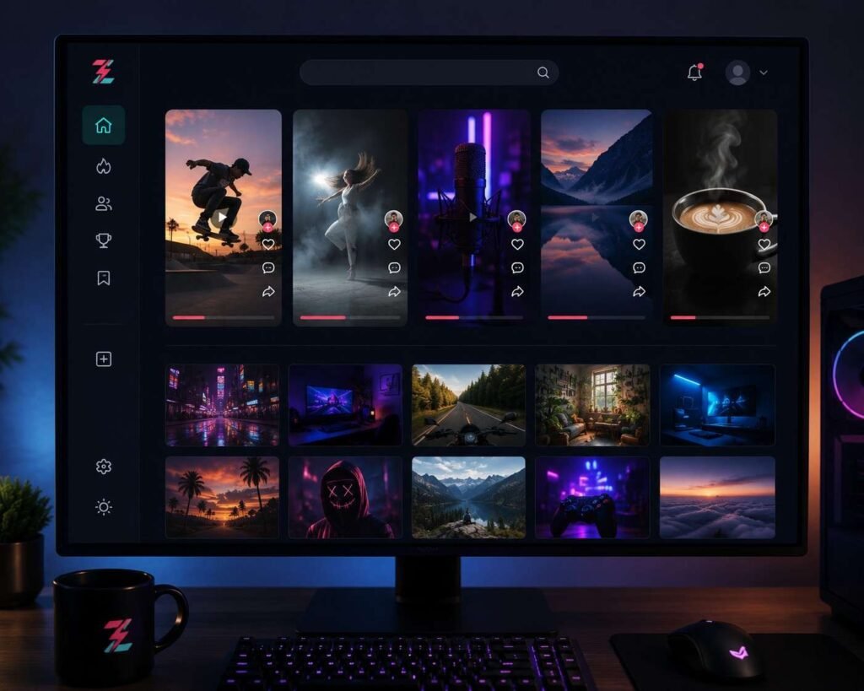Open comments on skateboarder video
The width and height of the screenshot is (864, 691).
click(x=268, y=267)
